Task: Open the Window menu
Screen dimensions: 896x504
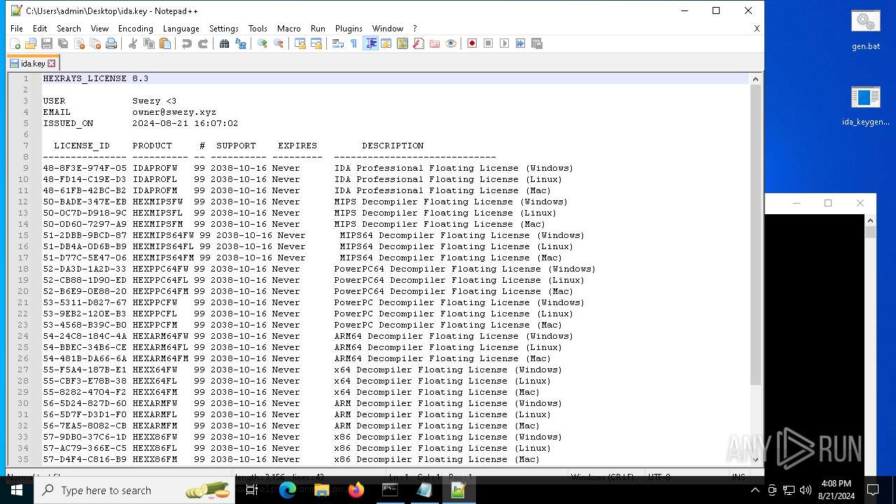Action: click(387, 29)
